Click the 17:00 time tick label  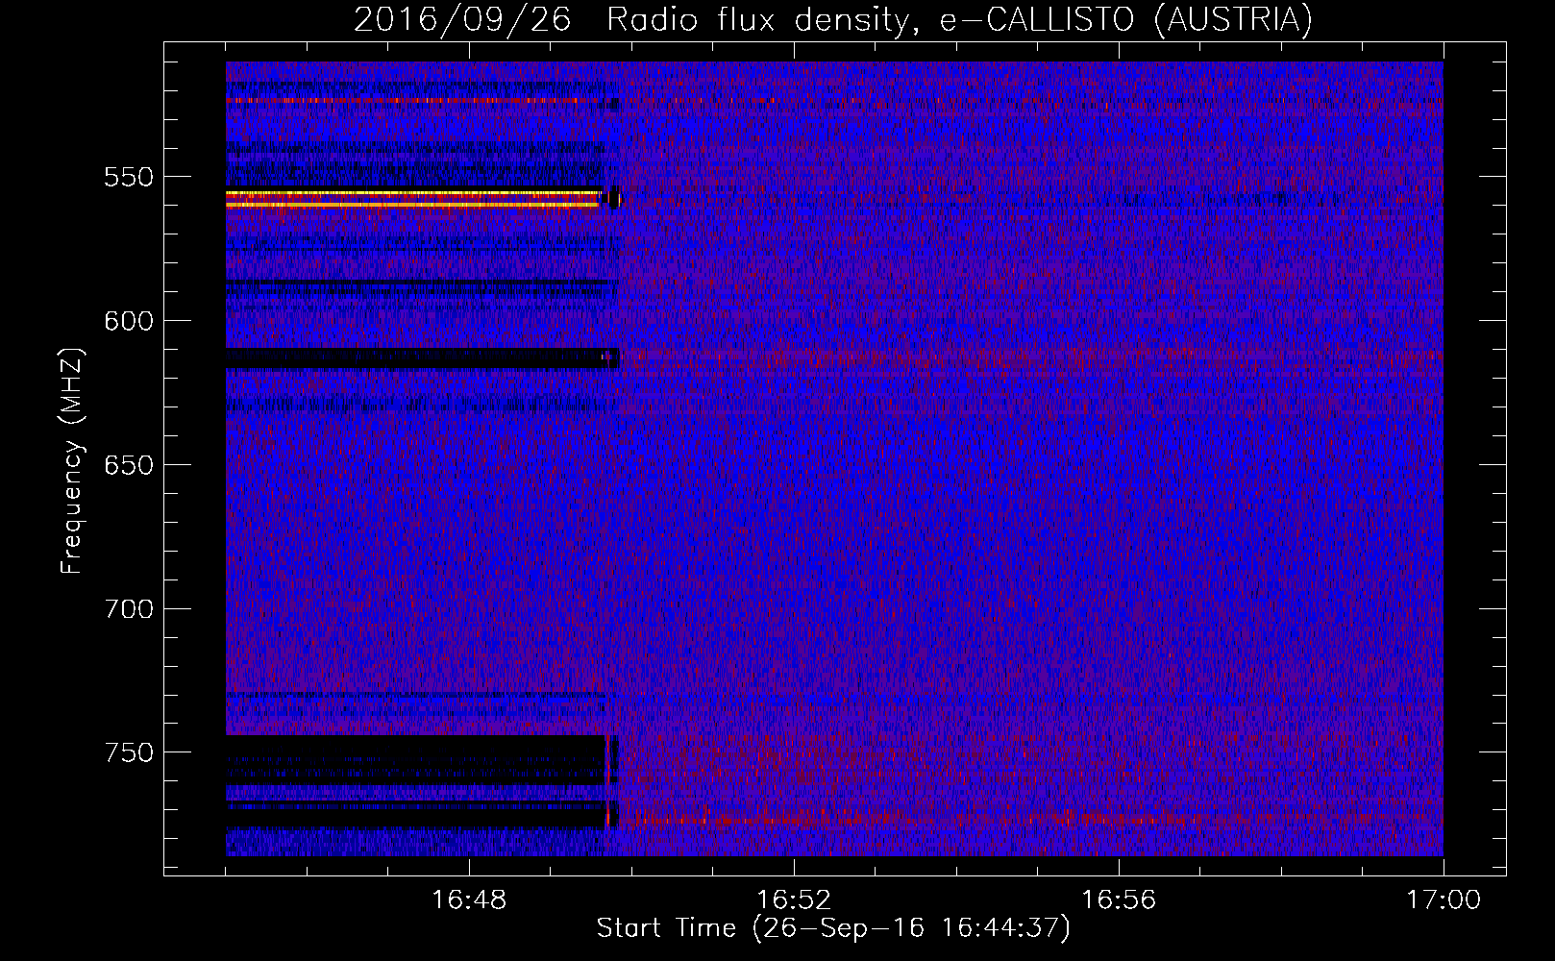[1444, 899]
